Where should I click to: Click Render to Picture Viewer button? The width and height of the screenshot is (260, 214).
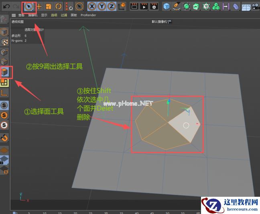pos(144,6)
